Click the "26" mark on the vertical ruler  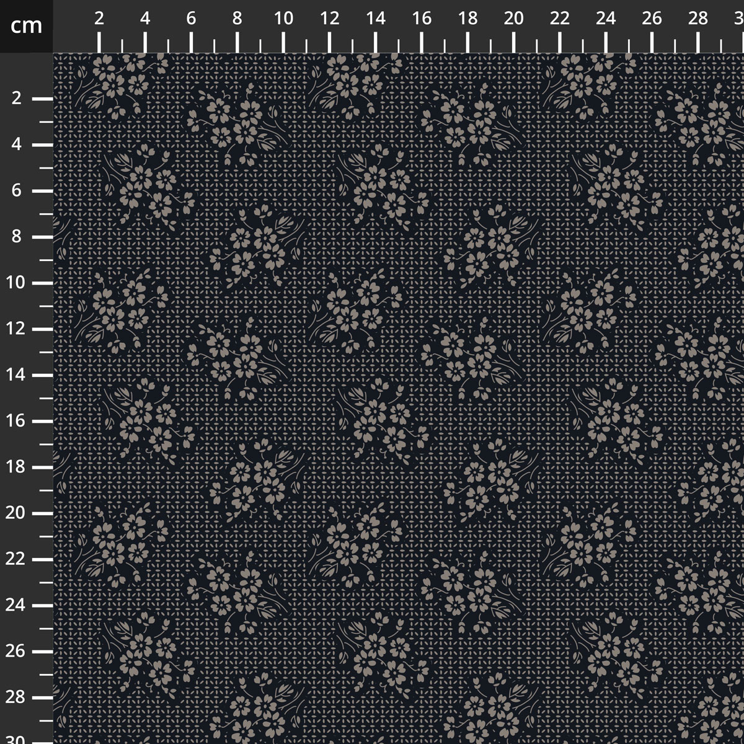(16, 652)
